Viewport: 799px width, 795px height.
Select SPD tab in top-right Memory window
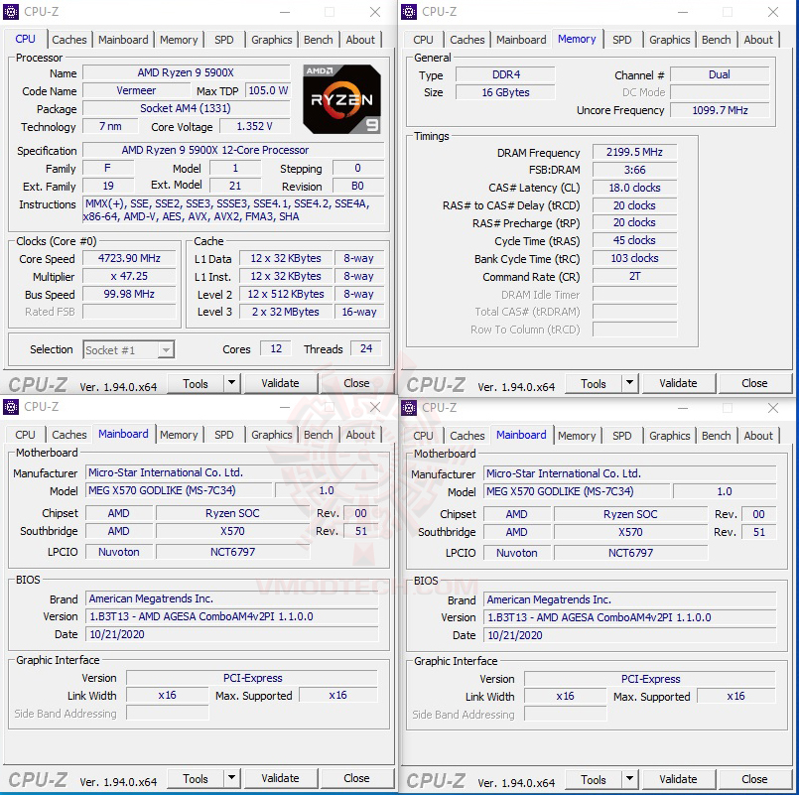[x=621, y=40]
